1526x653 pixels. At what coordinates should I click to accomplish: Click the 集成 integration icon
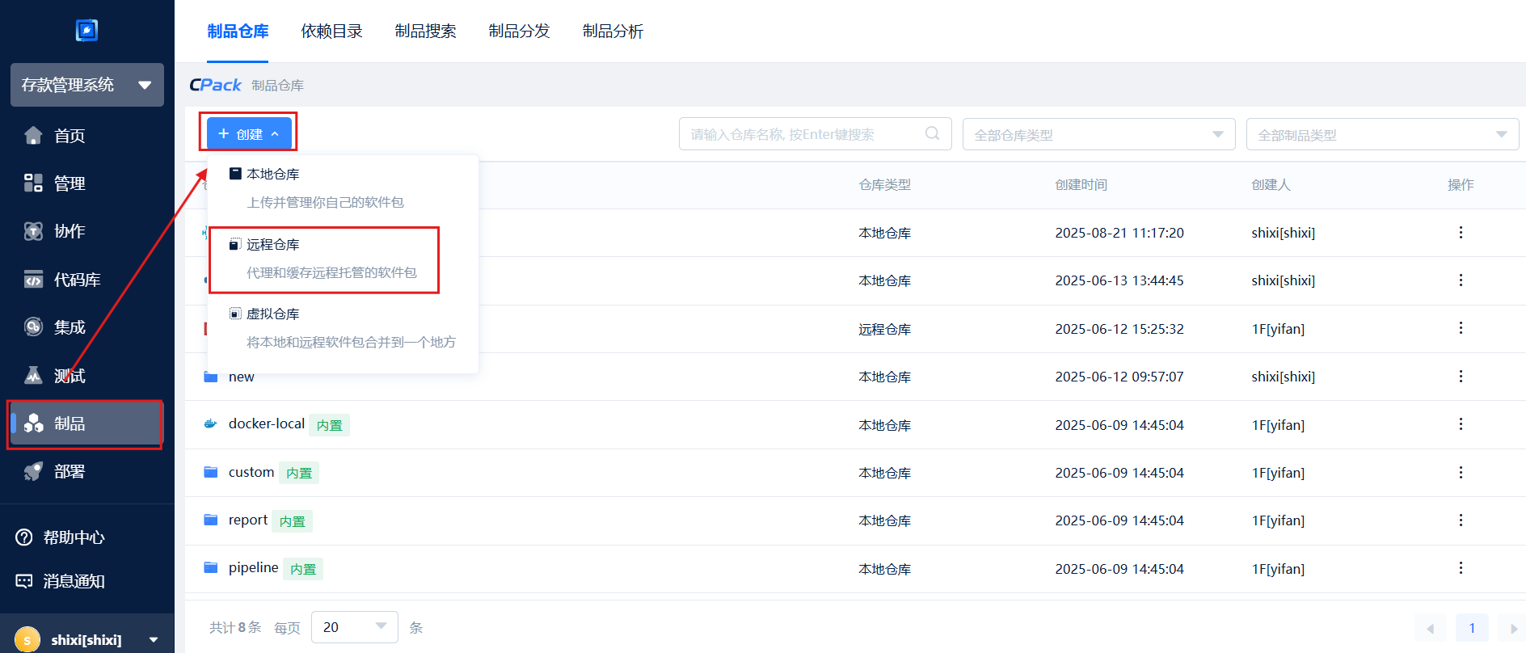pyautogui.click(x=33, y=327)
